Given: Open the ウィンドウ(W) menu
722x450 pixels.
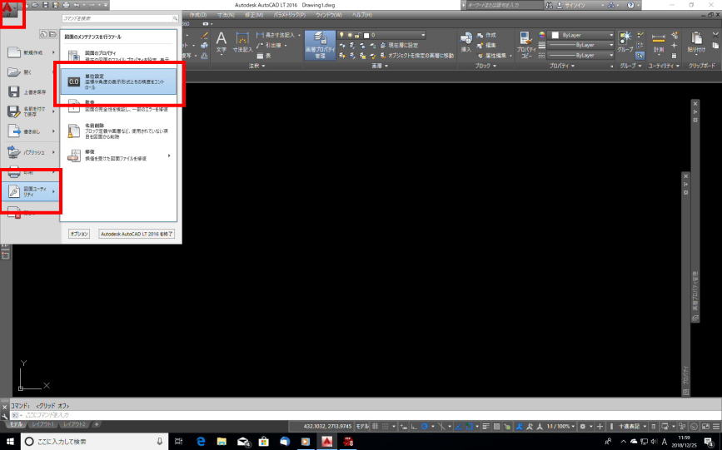Looking at the screenshot, I should [x=328, y=15].
